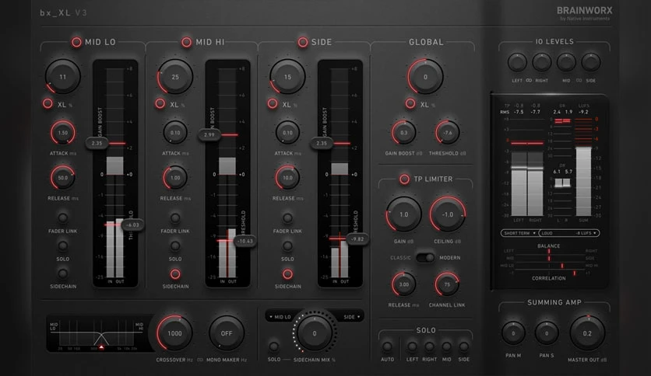Enable Fader Link on SIDE band
This screenshot has width=651, height=376.
(287, 218)
